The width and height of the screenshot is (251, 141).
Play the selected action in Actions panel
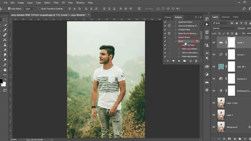[179, 61]
